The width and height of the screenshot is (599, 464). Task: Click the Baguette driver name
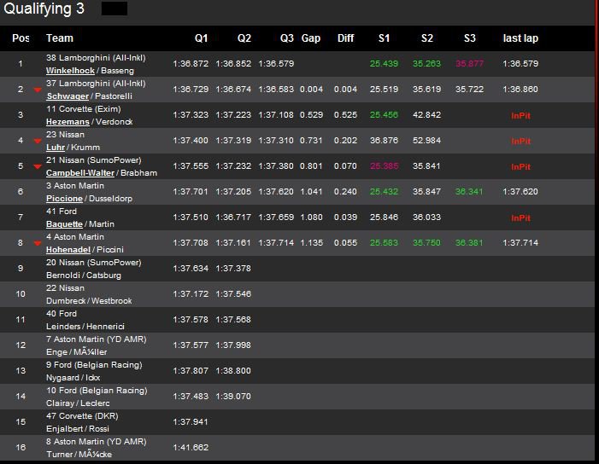(x=66, y=223)
